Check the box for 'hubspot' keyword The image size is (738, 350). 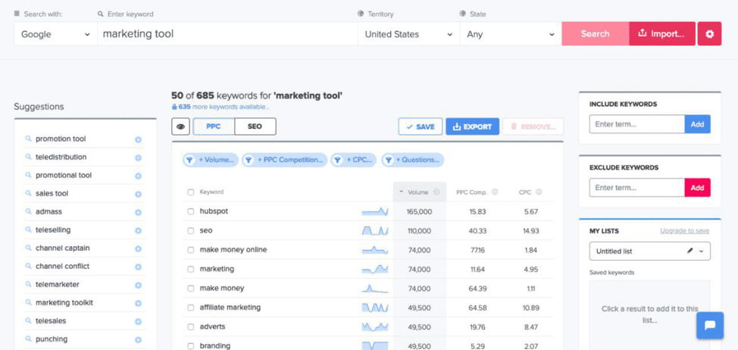click(191, 211)
